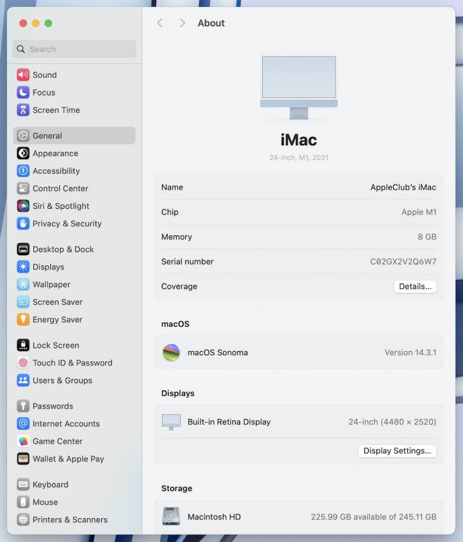This screenshot has height=542, width=463.
Task: Go back with the left chevron
Action: tap(160, 23)
